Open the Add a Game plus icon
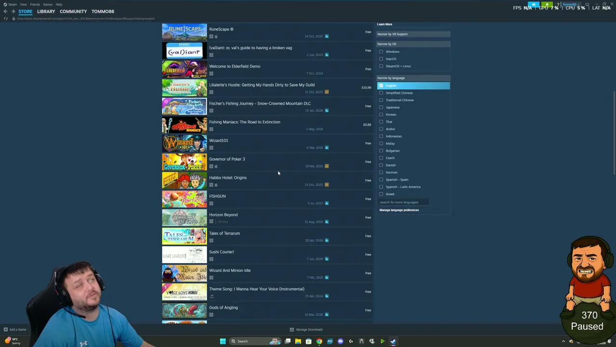Viewport: 616px width, 347px height. [6, 330]
